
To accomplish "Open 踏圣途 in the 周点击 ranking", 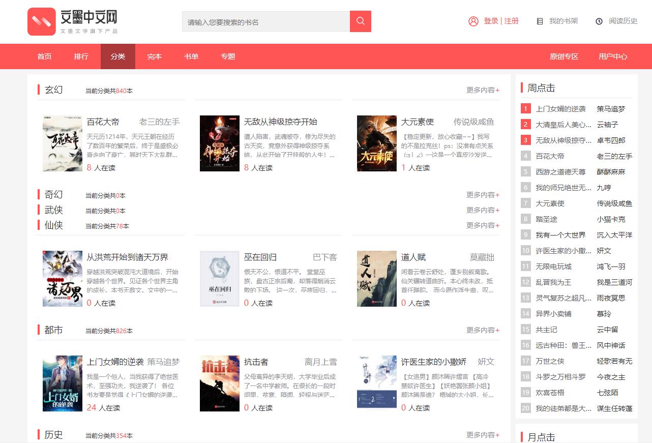I will [x=546, y=219].
